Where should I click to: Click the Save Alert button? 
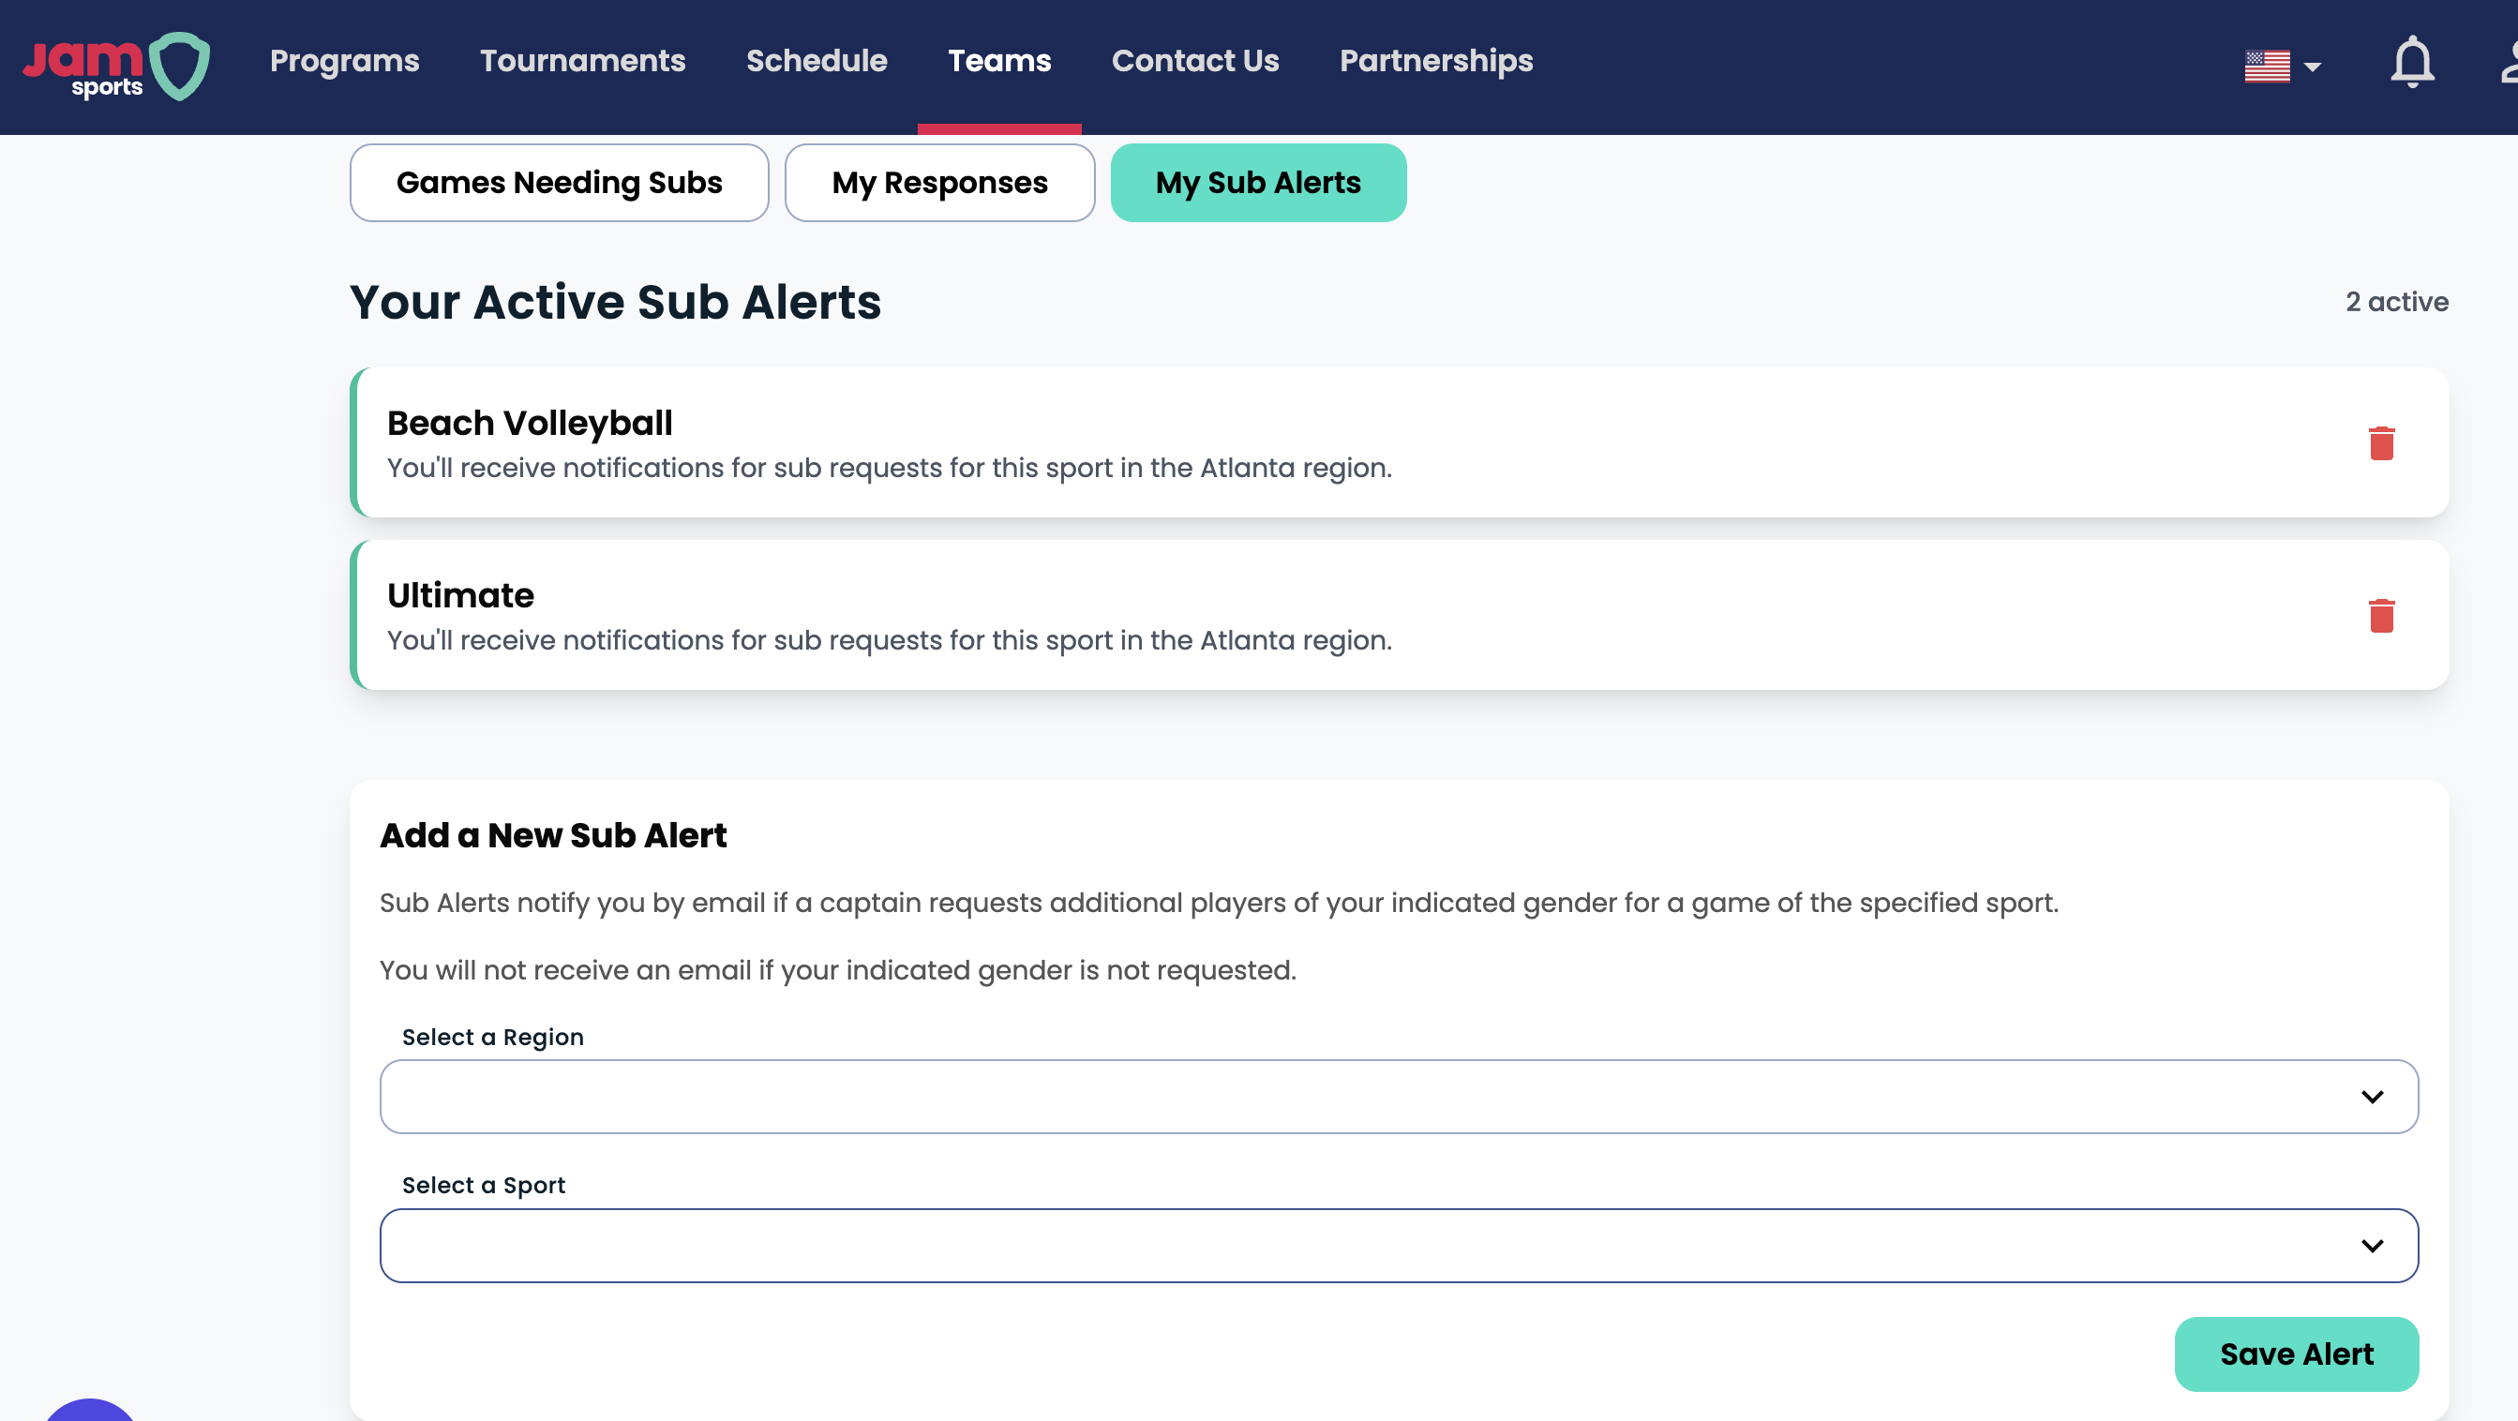coord(2296,1354)
